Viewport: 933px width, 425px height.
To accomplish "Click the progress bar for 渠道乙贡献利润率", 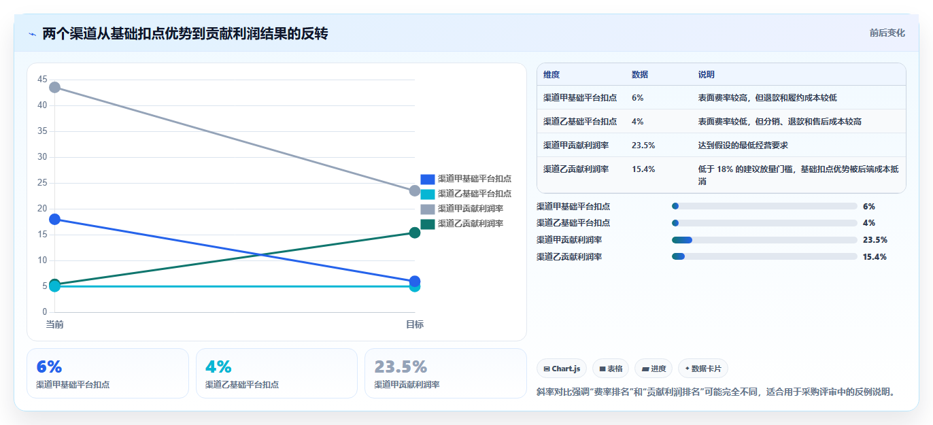I will [x=764, y=256].
